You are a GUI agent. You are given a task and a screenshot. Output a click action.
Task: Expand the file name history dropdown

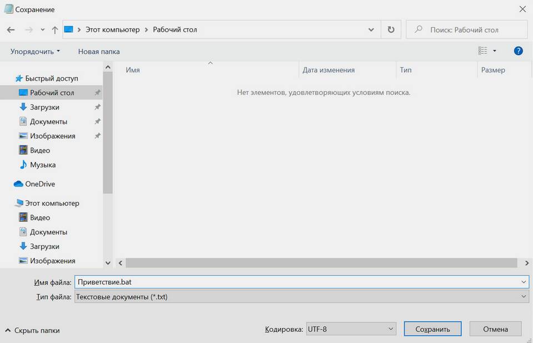point(524,282)
